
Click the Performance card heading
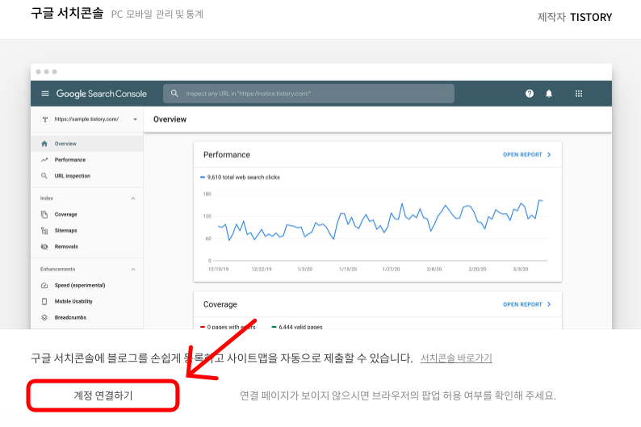[x=227, y=155]
